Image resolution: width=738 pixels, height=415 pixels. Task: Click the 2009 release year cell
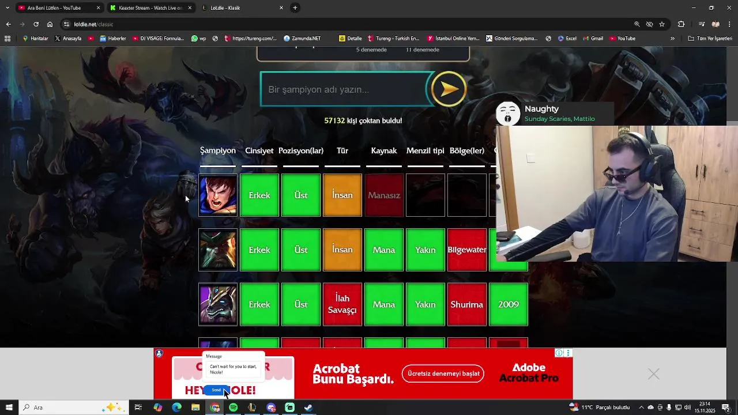tap(509, 304)
